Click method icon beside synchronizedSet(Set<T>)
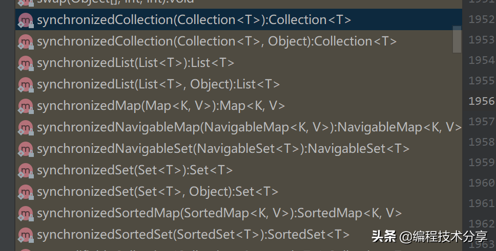 click(25, 170)
